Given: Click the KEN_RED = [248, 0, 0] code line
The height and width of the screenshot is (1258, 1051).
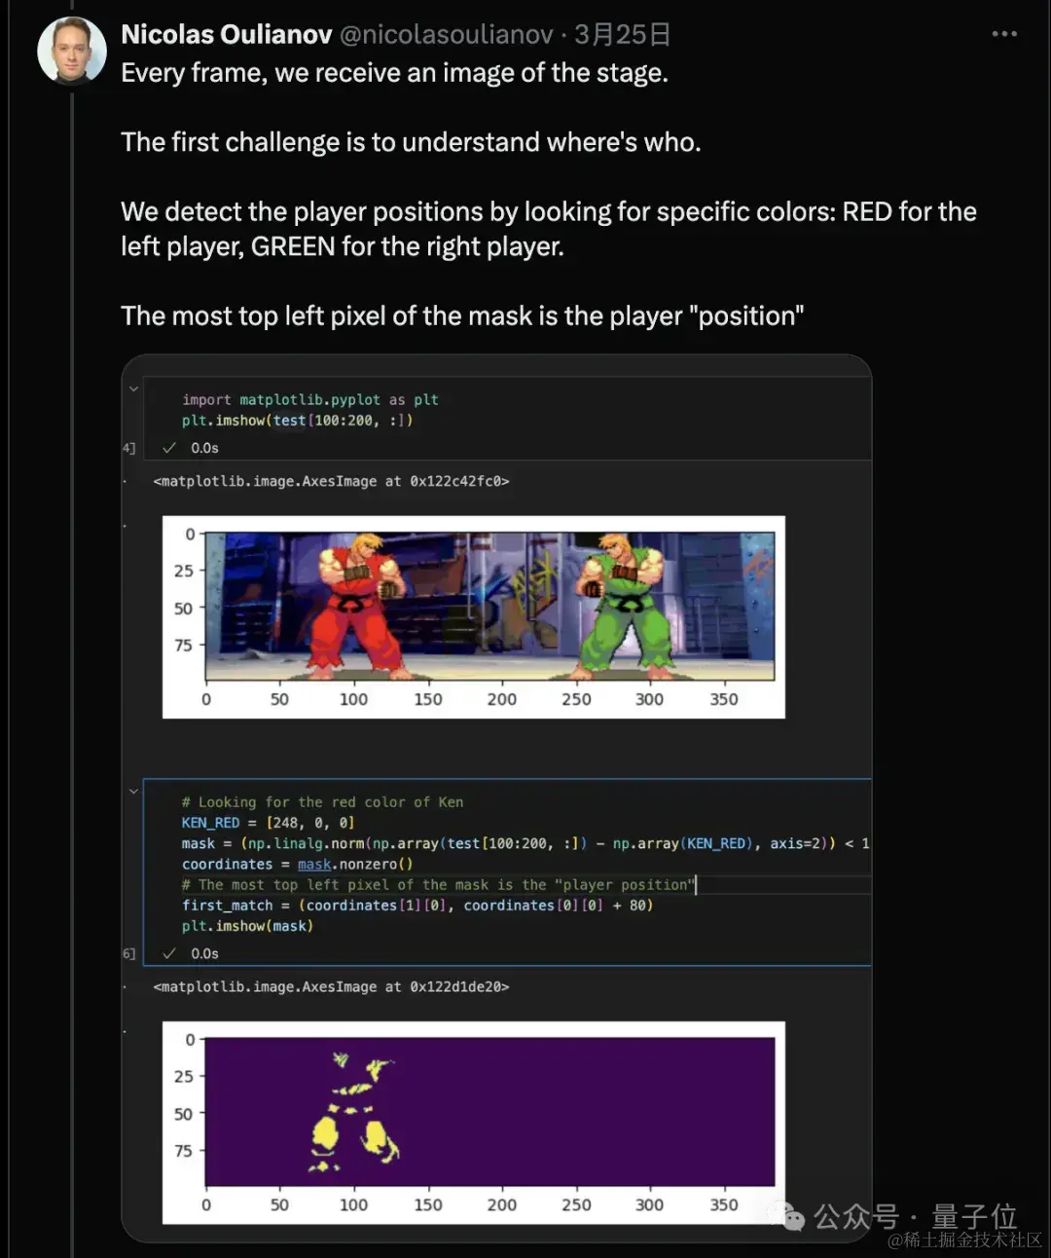Looking at the screenshot, I should point(269,823).
